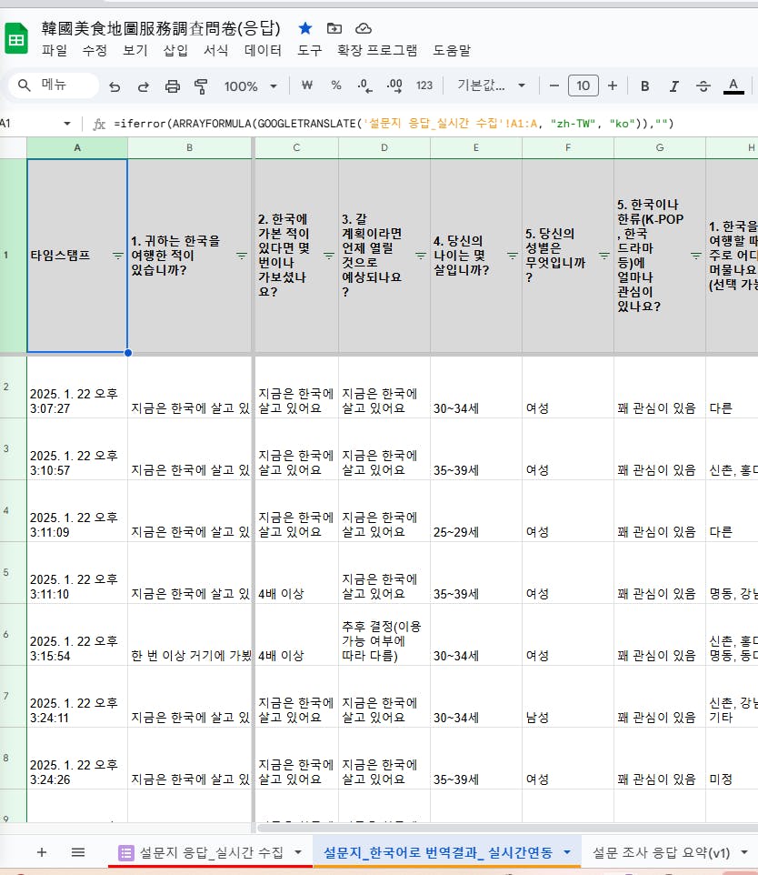Open the 파일 menu
This screenshot has height=875, width=758.
pos(55,50)
